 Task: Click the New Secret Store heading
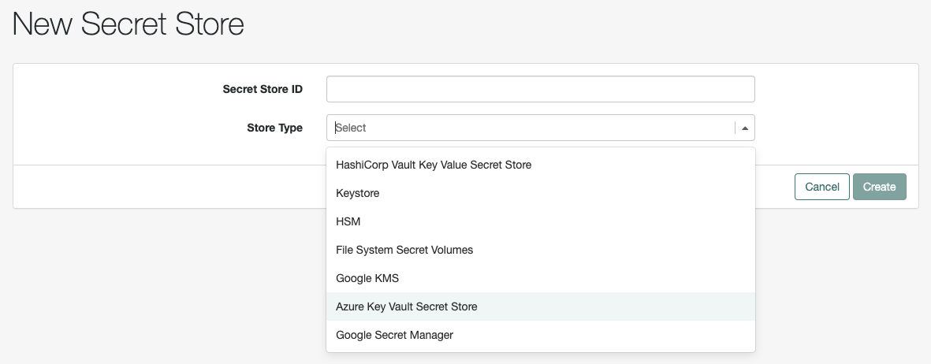[x=128, y=25]
